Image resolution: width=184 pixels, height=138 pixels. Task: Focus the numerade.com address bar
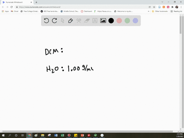[x=82, y=7]
